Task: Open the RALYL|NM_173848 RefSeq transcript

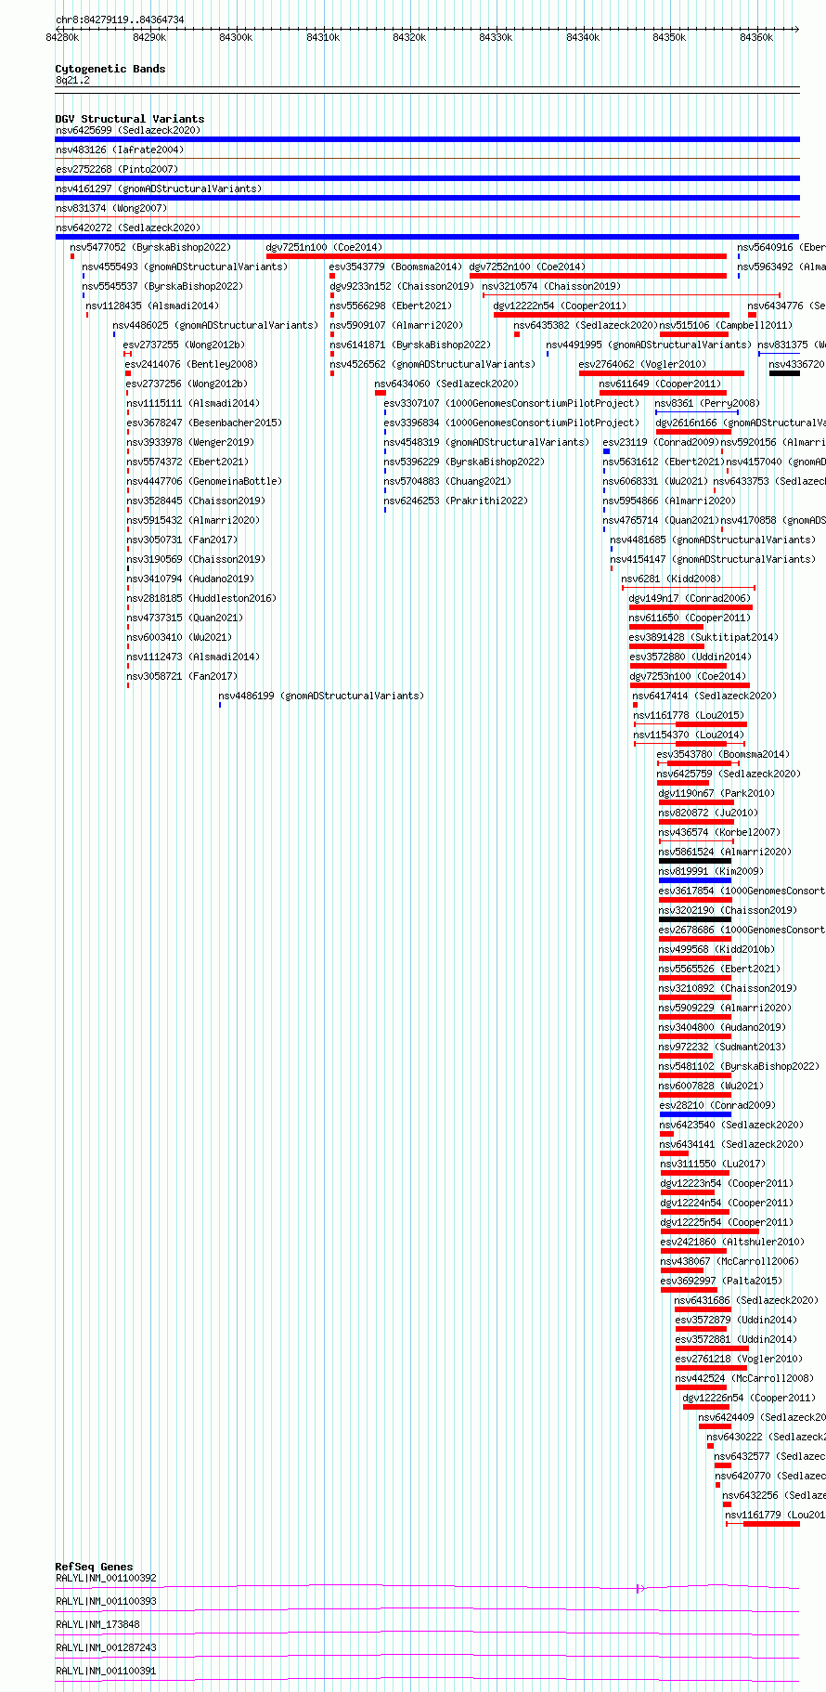Action: pos(427,1630)
